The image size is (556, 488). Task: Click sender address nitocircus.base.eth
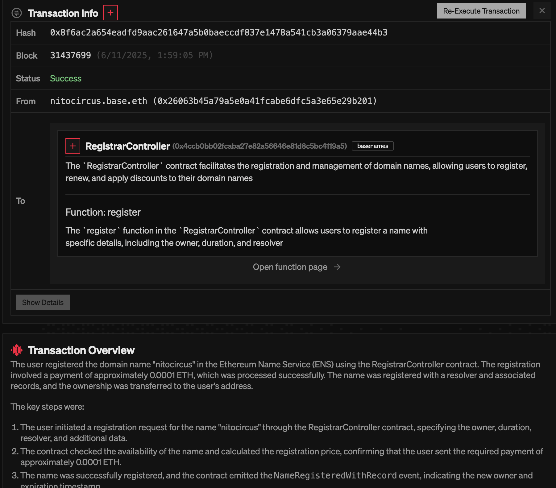[x=99, y=101]
